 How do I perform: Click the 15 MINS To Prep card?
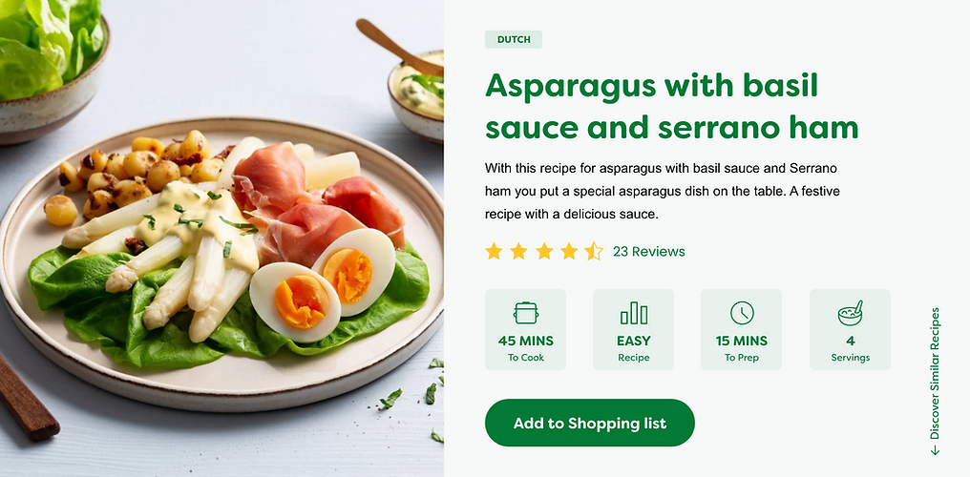point(741,329)
